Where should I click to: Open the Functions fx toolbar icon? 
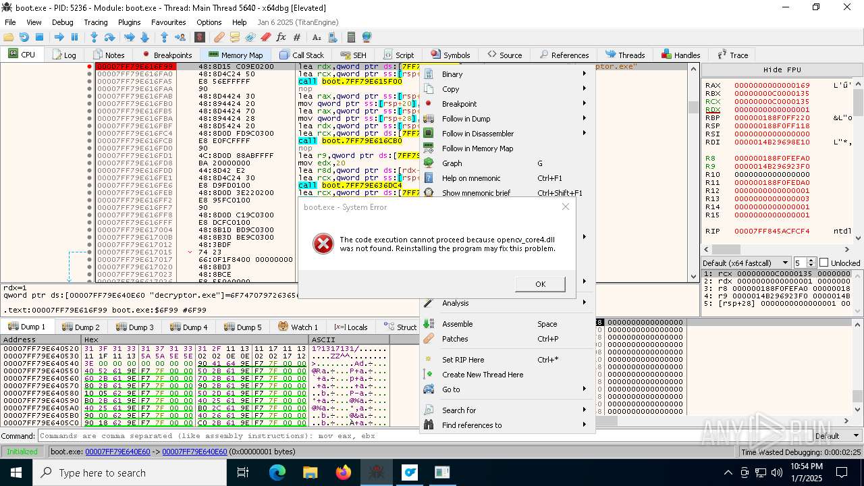(x=281, y=37)
